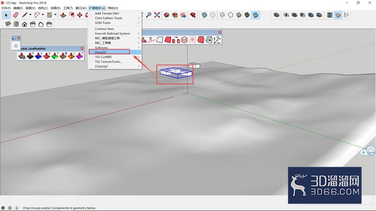Open the 文件(F) menu
This screenshot has height=211, width=376.
(6, 8)
